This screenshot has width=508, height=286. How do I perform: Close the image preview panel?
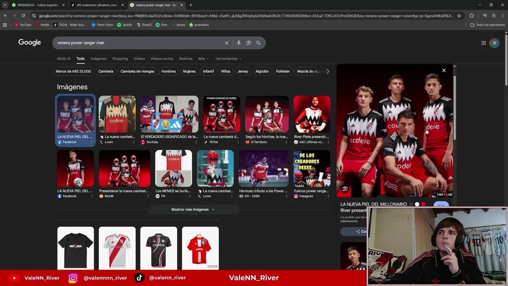pos(444,70)
